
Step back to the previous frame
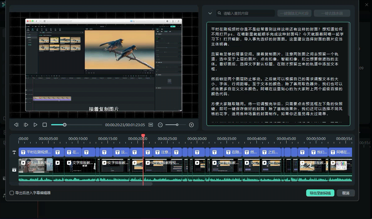click(16, 125)
